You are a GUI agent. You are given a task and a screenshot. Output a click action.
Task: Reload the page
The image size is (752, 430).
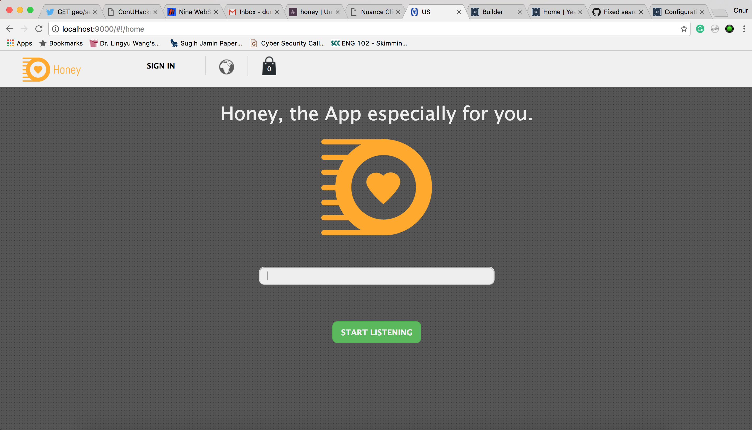click(x=39, y=29)
